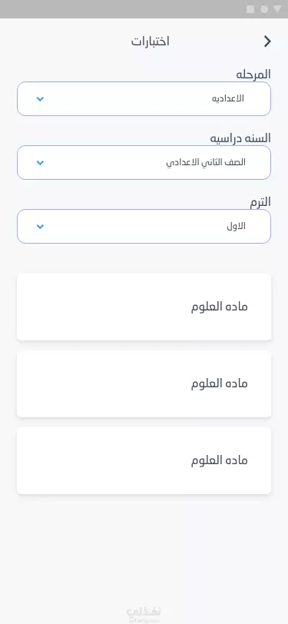Click the اختبارات page title
The width and height of the screenshot is (288, 624).
(x=151, y=41)
